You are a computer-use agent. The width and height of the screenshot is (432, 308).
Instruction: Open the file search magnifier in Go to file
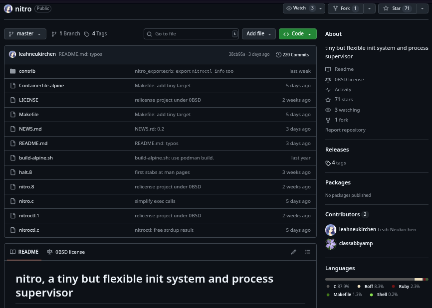tap(150, 33)
